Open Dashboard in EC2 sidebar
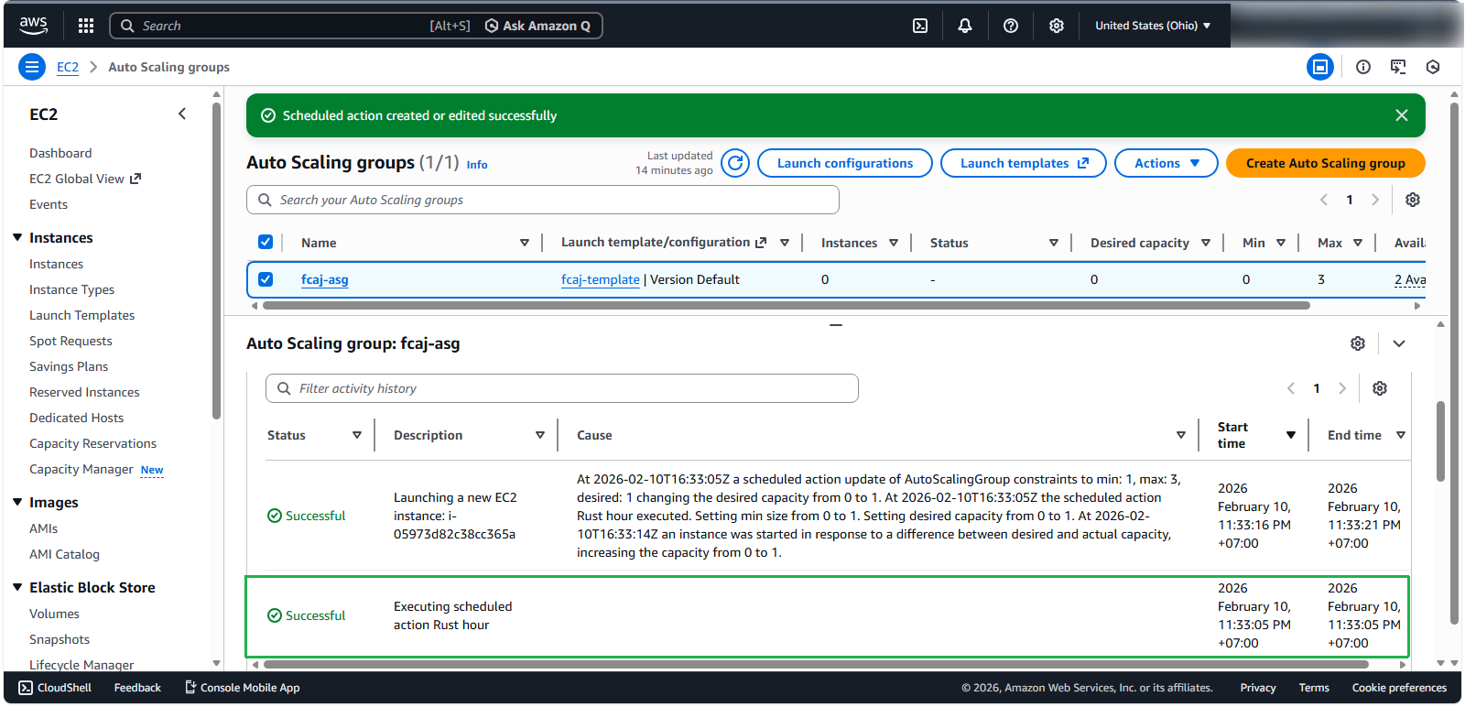The height and width of the screenshot is (707, 1465). [60, 153]
